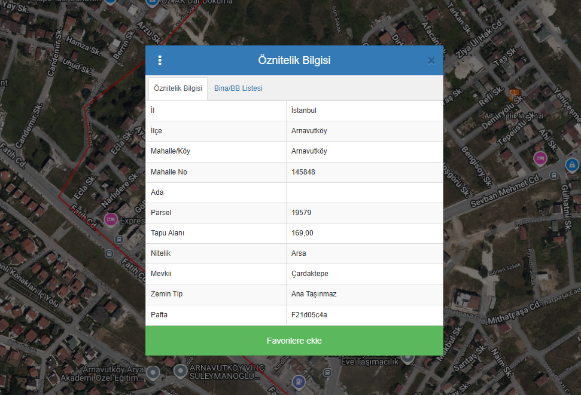Click the Tapu Alanı value 169,00

point(302,233)
